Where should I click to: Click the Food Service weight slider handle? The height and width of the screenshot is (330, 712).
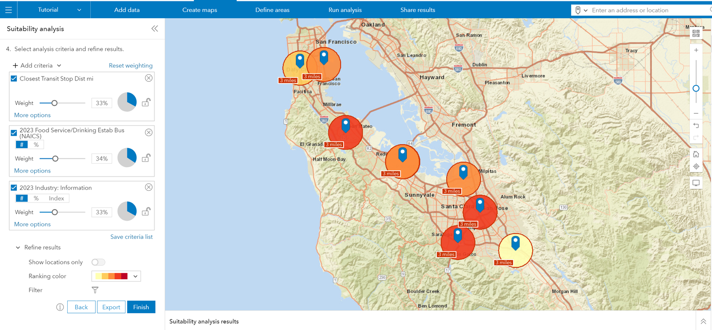click(x=55, y=159)
